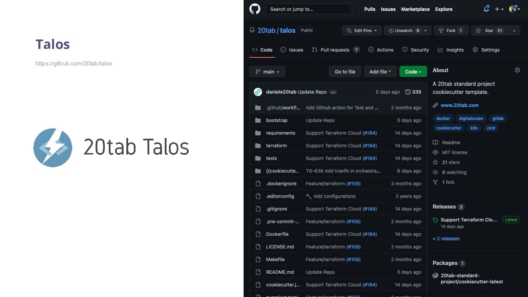Open the Add file dropdown
Screen dimensions: 528x297
coord(380,72)
